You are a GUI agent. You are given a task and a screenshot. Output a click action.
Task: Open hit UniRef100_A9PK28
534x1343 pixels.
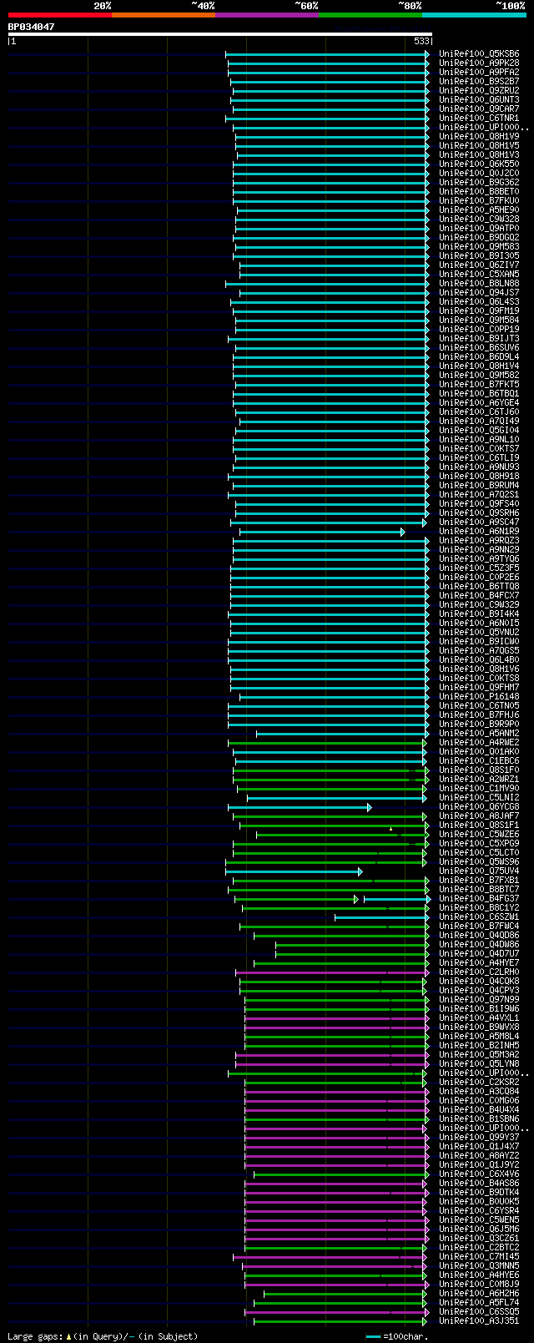479,63
